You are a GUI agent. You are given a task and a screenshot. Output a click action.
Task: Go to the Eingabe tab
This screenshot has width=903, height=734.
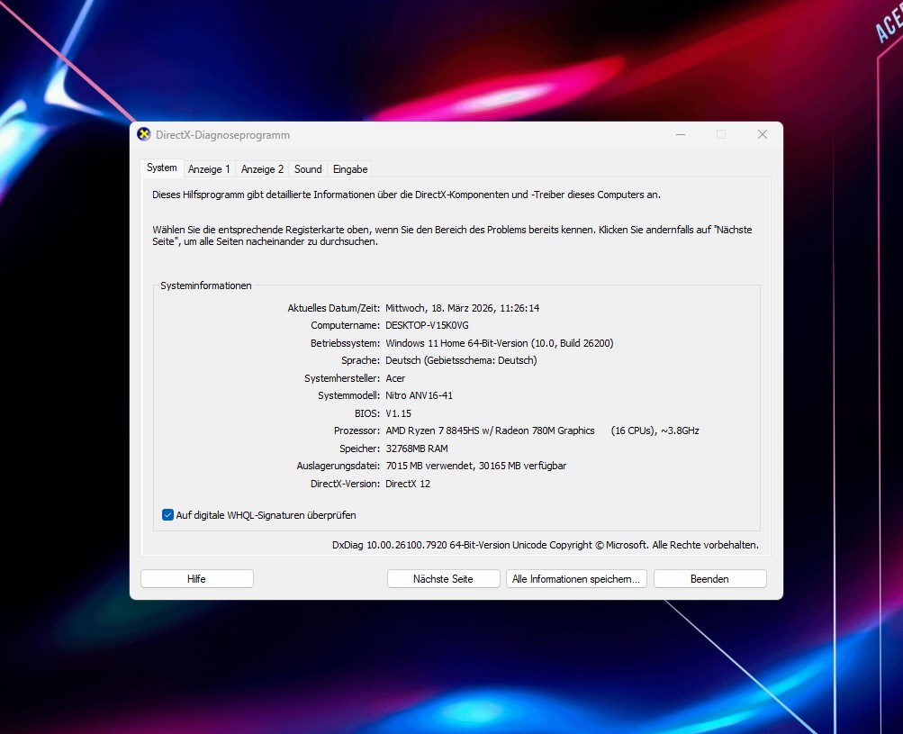[x=350, y=169]
